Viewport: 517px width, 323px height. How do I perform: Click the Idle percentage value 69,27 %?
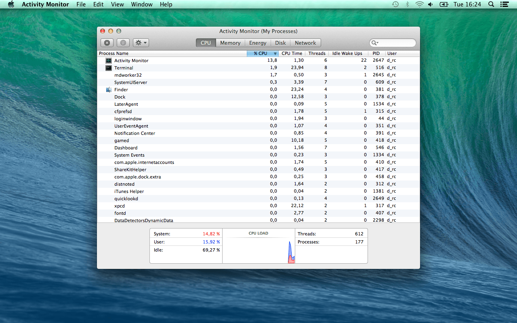[211, 250]
